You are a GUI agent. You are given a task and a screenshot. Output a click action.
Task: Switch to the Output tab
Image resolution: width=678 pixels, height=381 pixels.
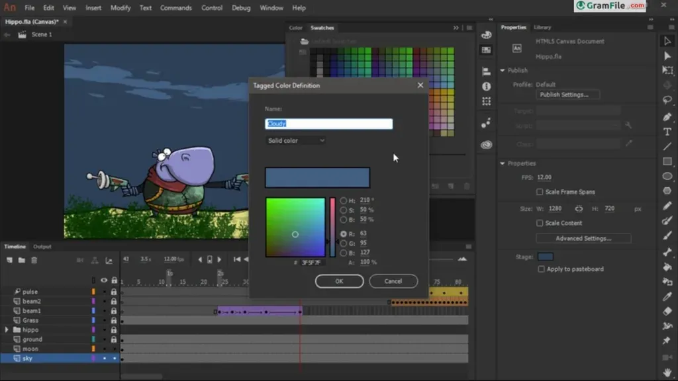pyautogui.click(x=42, y=247)
